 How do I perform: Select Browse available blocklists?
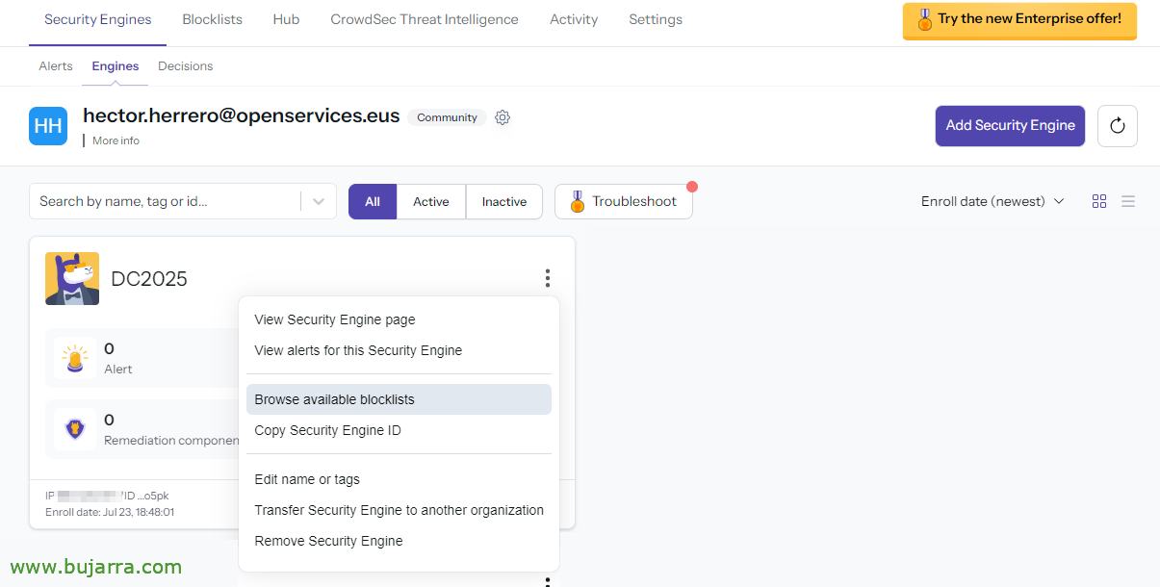(x=399, y=399)
